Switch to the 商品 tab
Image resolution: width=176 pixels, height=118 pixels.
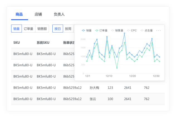point(19,14)
